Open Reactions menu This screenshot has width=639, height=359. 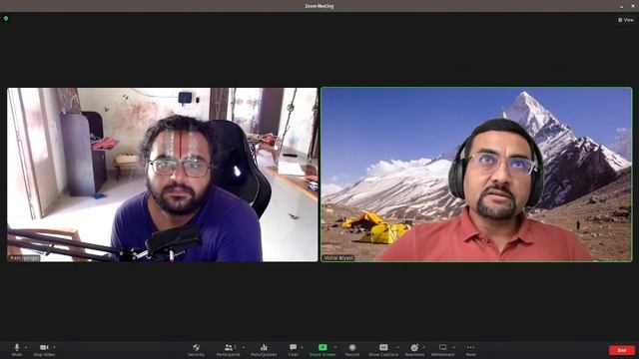414,349
